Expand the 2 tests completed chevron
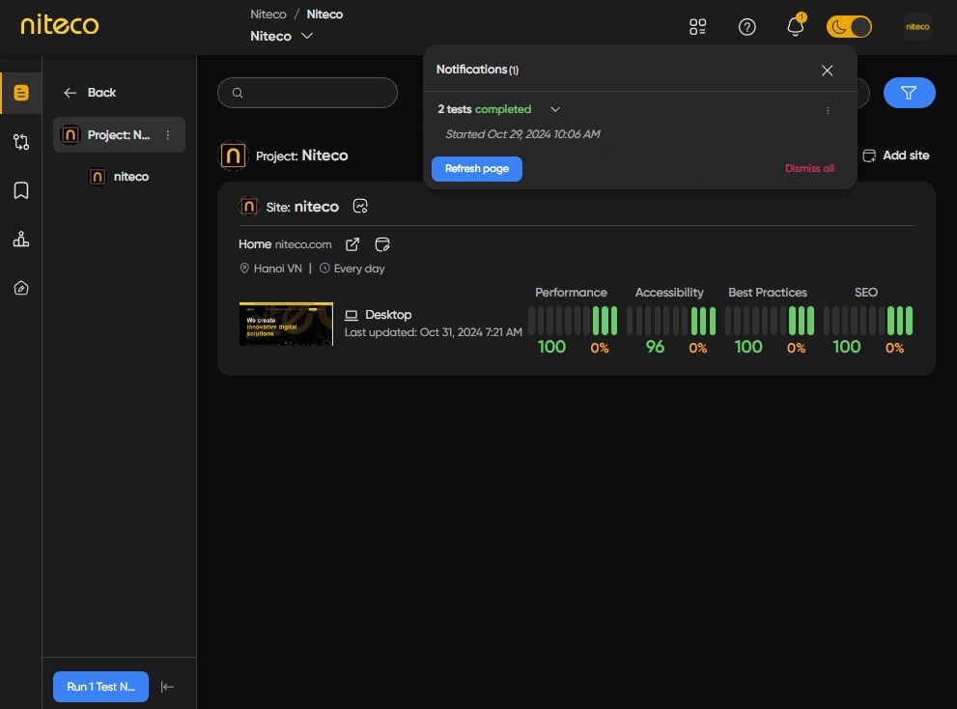Viewport: 957px width, 709px height. tap(555, 109)
